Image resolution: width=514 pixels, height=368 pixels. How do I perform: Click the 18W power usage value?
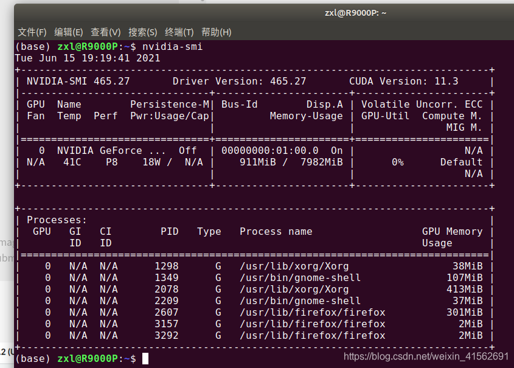click(x=151, y=162)
